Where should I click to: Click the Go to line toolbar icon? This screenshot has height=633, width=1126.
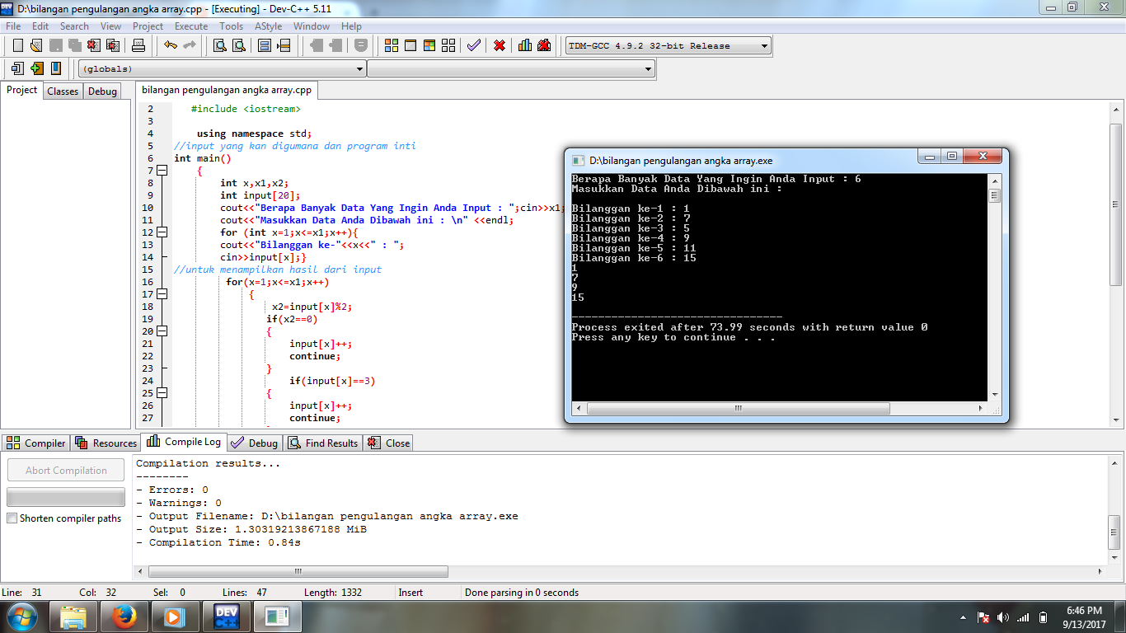pos(284,45)
